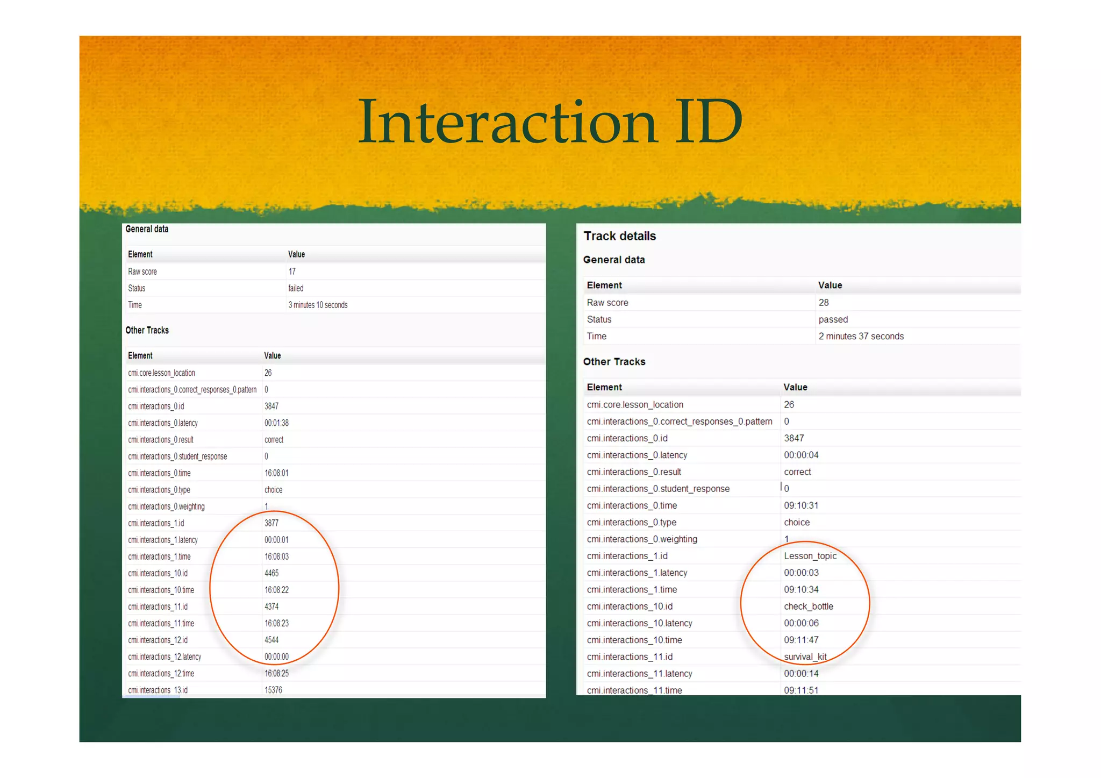Click the 'cmi.interactions_12.id' row label
Screen dimensions: 1101x778
[x=158, y=640]
